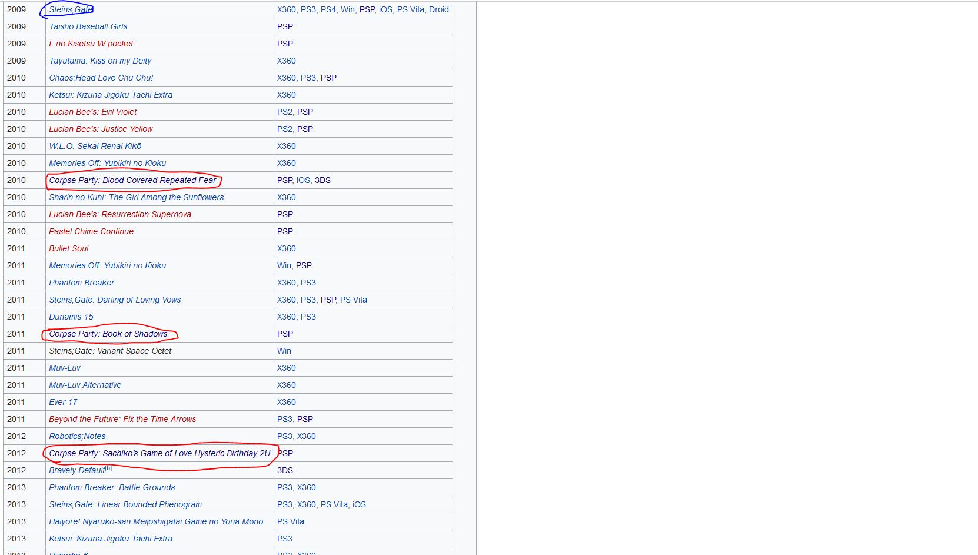
Task: Click X360 link in Tayutama row
Action: pyautogui.click(x=287, y=61)
